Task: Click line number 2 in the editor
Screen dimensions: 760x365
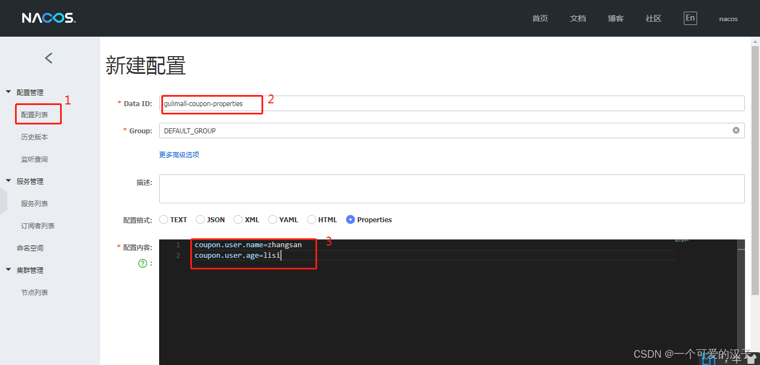Action: click(x=178, y=256)
